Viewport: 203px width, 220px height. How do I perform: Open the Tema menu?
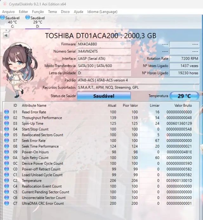(x=52, y=12)
